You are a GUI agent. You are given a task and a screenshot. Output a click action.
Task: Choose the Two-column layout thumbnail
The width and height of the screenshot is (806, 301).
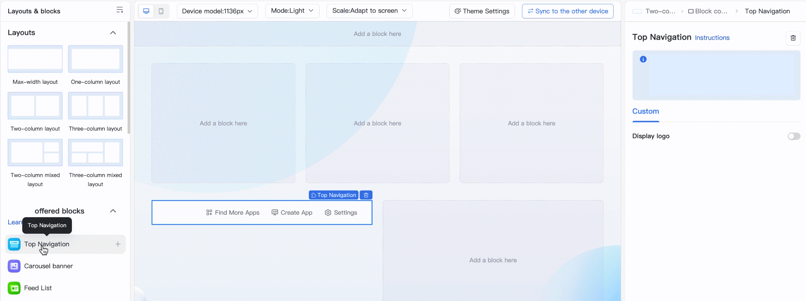coord(35,106)
